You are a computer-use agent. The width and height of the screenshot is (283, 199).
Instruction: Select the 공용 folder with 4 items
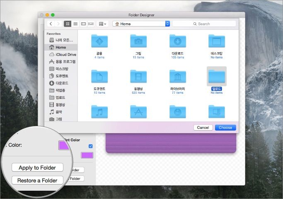[99, 41]
